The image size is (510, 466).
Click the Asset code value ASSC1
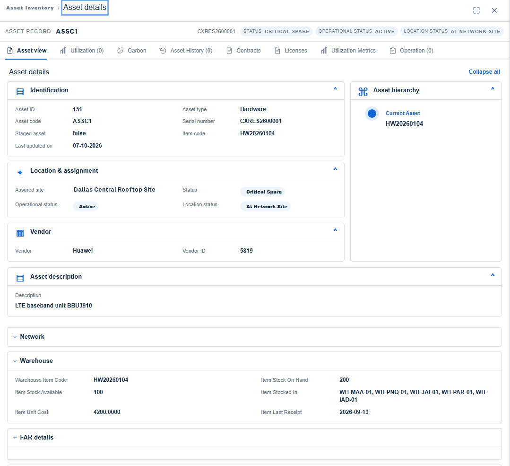point(82,121)
